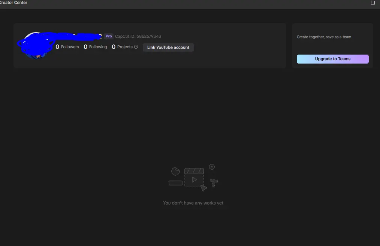The image size is (380, 246).
Task: Click the 'Create together, save as a team' text
Action: tap(324, 37)
